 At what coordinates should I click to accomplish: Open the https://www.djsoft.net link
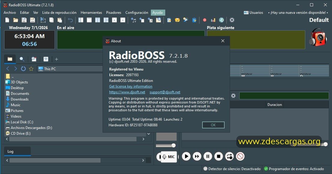pyautogui.click(x=127, y=92)
